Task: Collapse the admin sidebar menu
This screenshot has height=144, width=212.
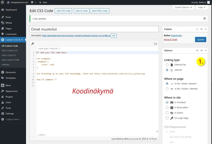Action: click(12, 119)
